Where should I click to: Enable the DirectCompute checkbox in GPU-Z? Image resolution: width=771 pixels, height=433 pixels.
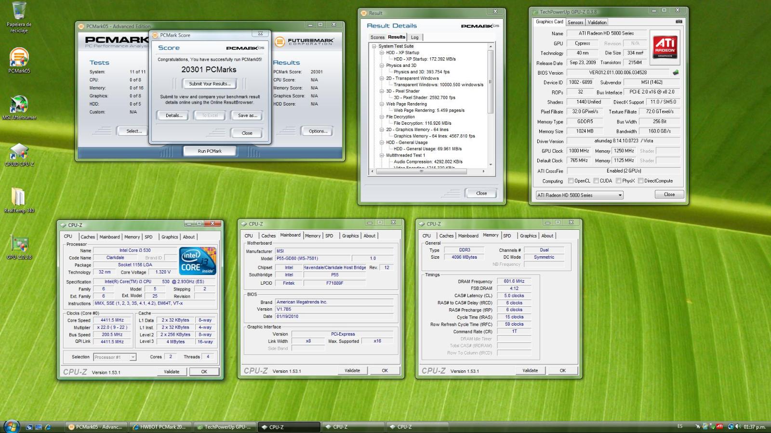640,181
